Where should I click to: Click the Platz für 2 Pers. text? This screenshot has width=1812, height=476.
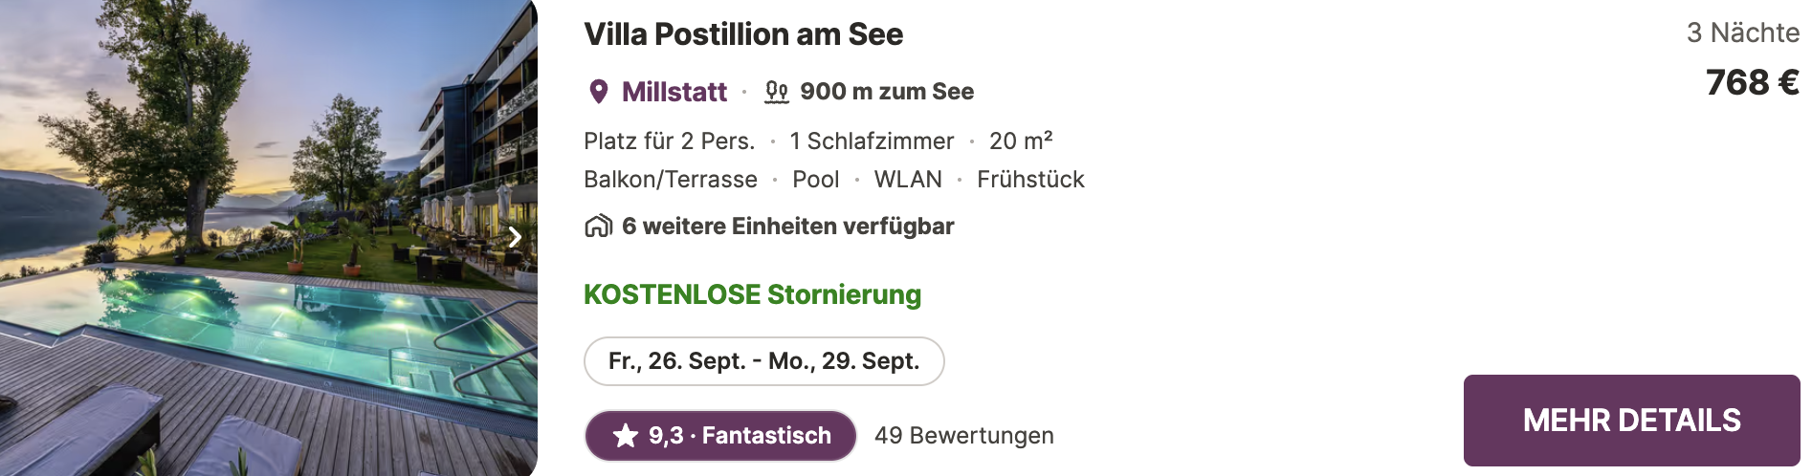click(x=670, y=141)
